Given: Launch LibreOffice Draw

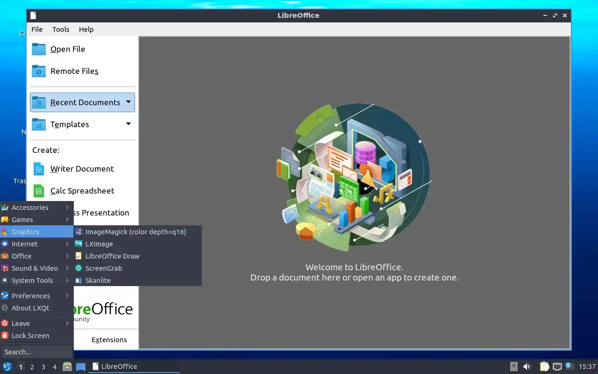Looking at the screenshot, I should [138, 256].
